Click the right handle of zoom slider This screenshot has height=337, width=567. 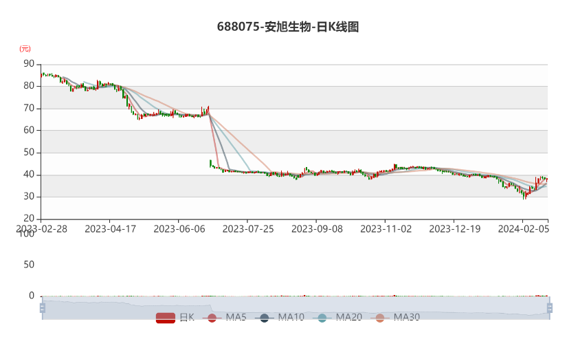pos(550,308)
